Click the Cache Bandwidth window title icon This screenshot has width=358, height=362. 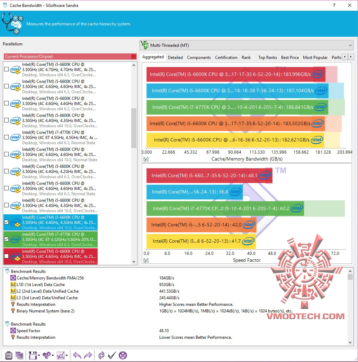(x=5, y=5)
